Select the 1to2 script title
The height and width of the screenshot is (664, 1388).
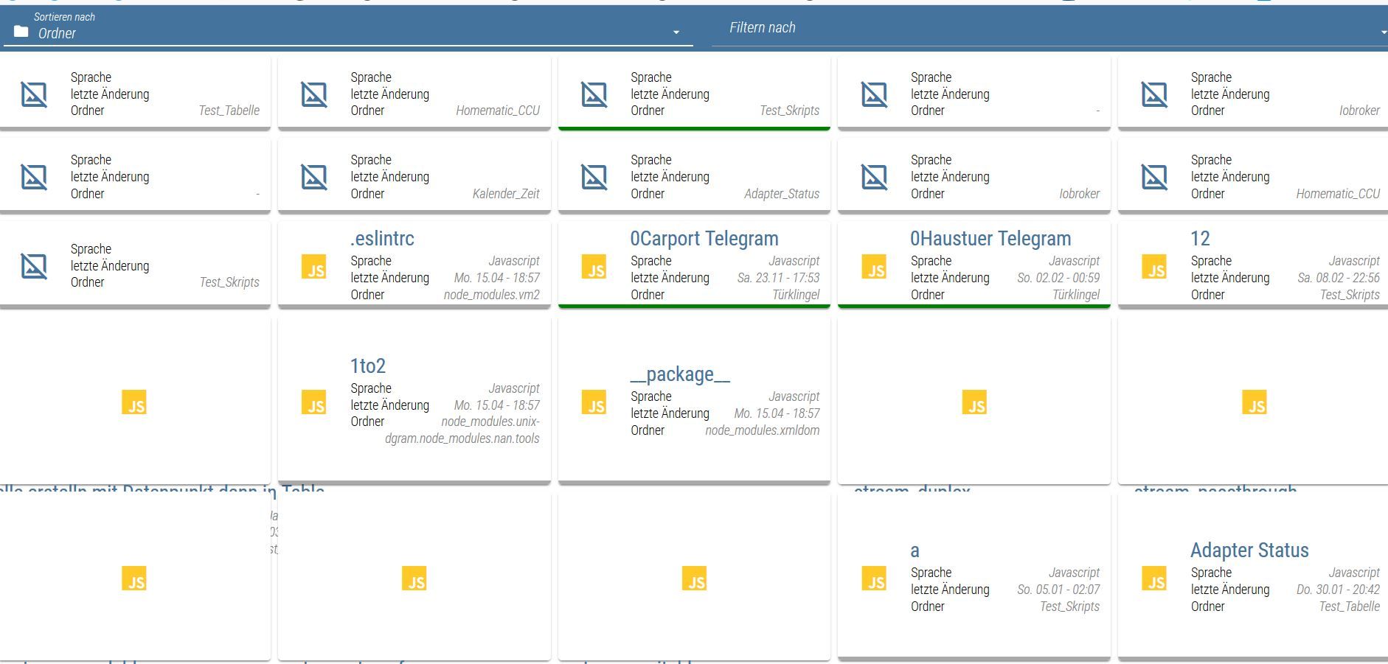pos(367,366)
